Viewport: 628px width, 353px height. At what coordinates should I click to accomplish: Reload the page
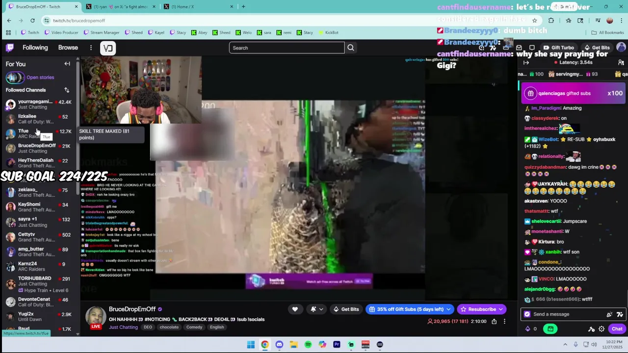32,21
